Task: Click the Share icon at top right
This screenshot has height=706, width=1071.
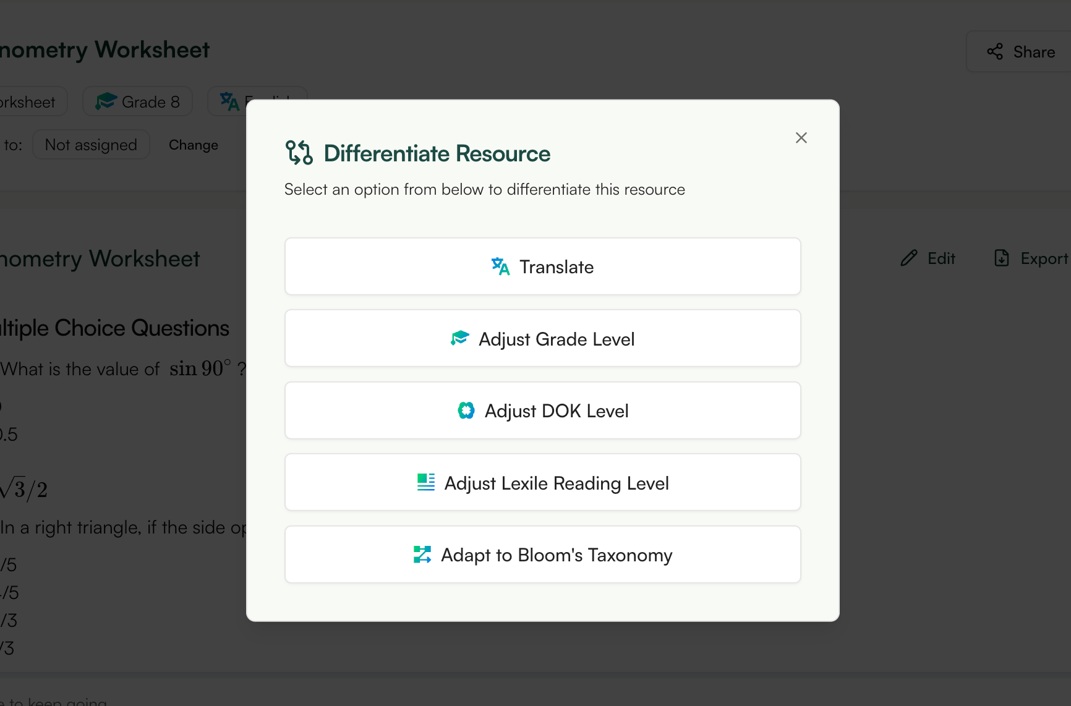Action: [x=995, y=51]
